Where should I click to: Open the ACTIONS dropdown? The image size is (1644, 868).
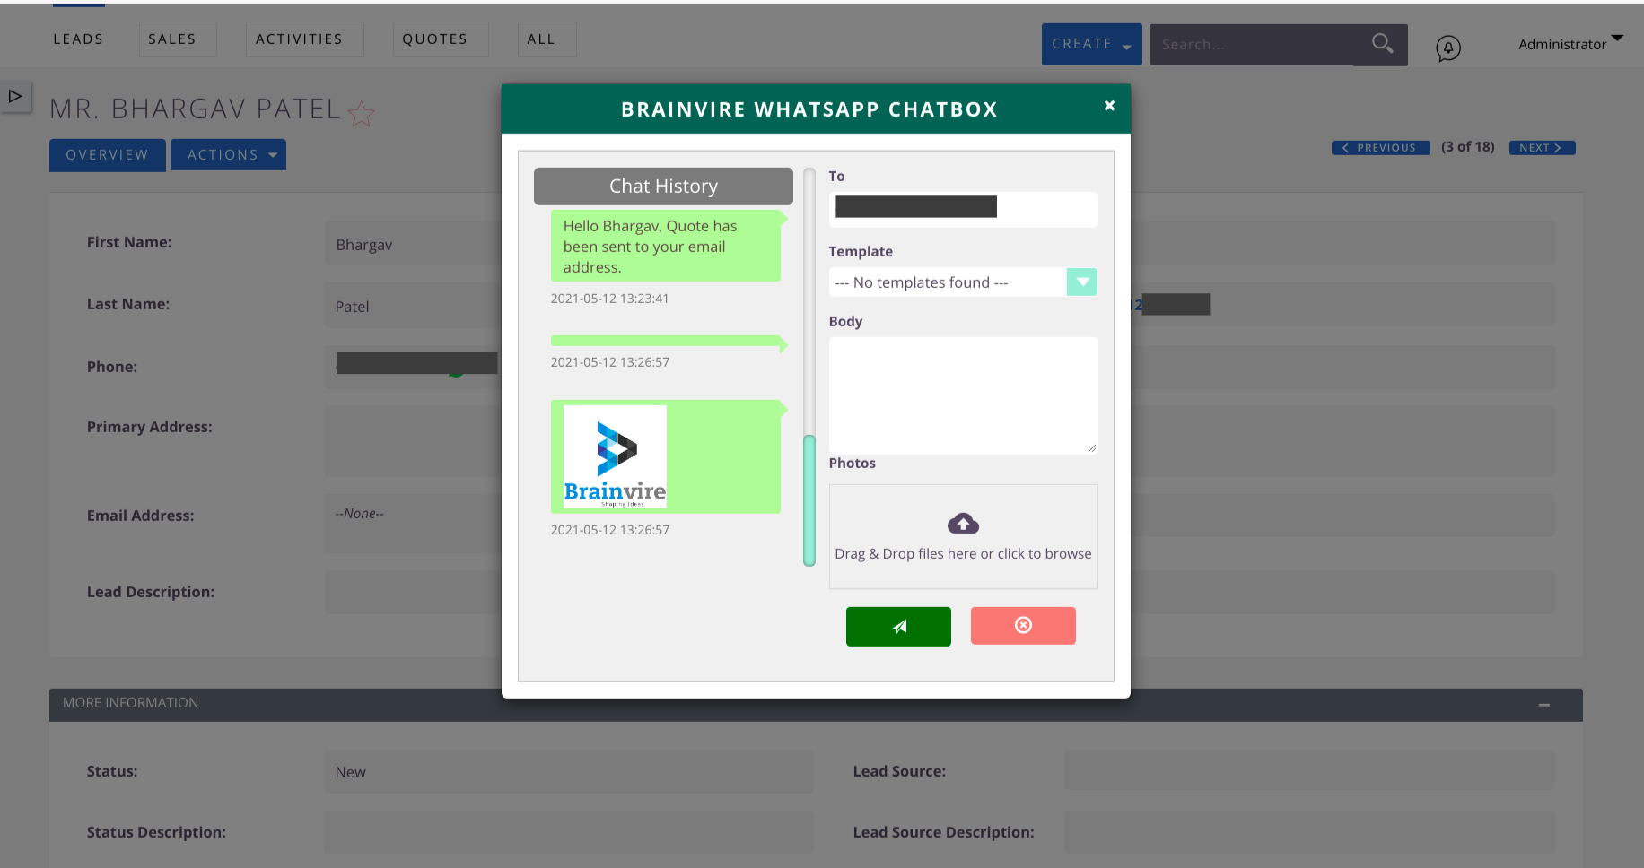pyautogui.click(x=228, y=155)
